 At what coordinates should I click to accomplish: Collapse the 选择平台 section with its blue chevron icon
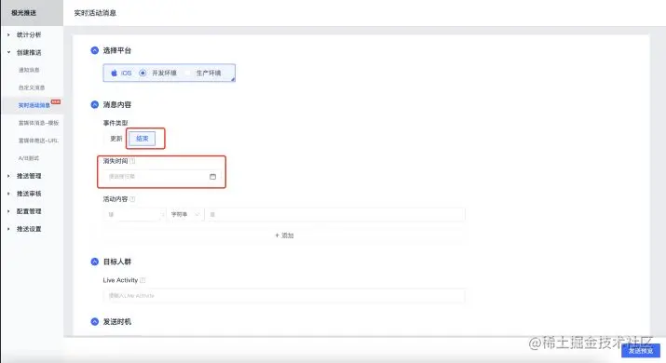[95, 50]
